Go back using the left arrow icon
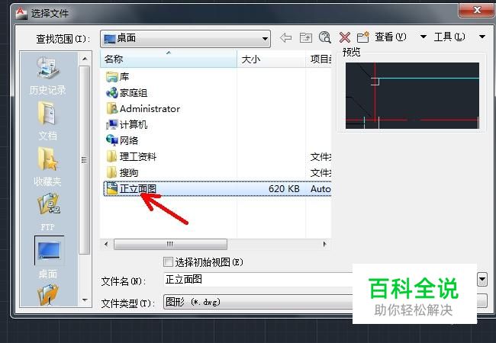The height and width of the screenshot is (343, 496). coord(286,38)
